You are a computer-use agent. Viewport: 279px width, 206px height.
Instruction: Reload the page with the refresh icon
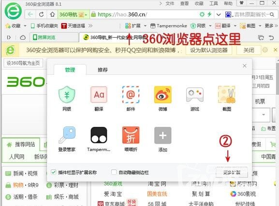point(41,14)
